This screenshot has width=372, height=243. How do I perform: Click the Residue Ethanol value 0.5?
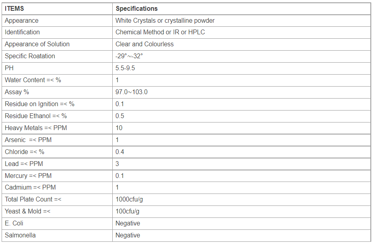[x=120, y=116]
